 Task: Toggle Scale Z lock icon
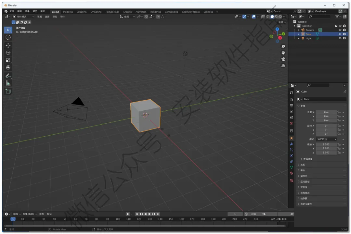[339, 153]
